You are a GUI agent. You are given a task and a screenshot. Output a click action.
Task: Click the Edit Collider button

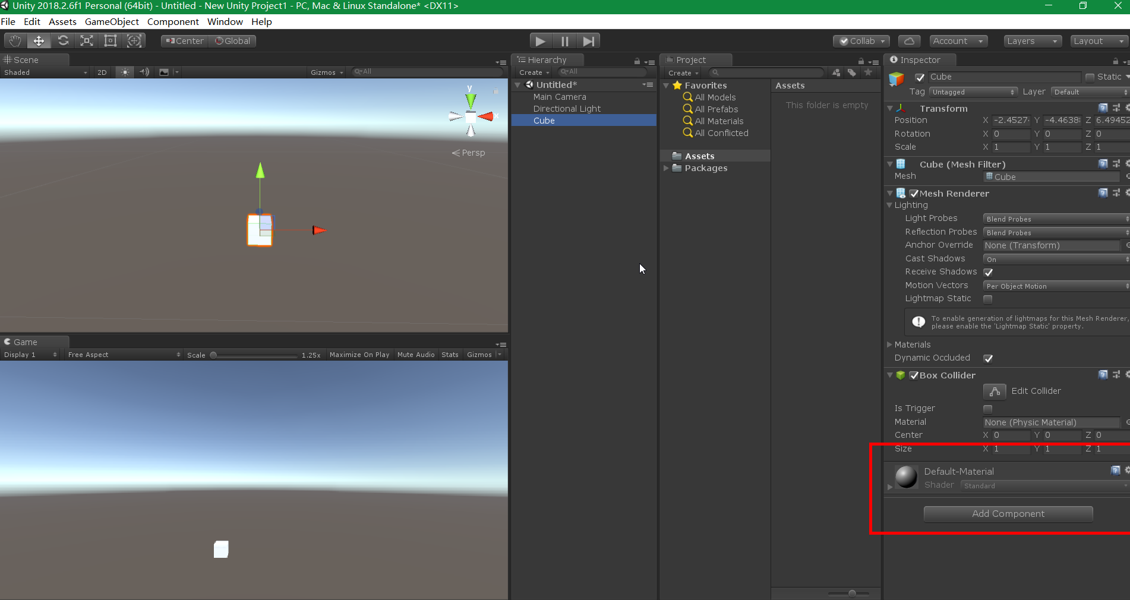(994, 391)
